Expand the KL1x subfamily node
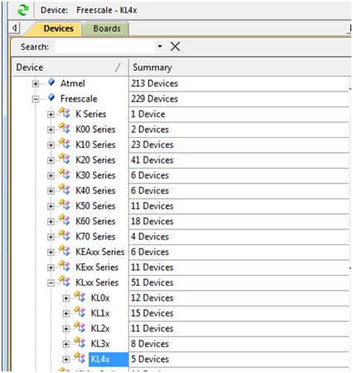This screenshot has height=373, width=353. pos(65,313)
